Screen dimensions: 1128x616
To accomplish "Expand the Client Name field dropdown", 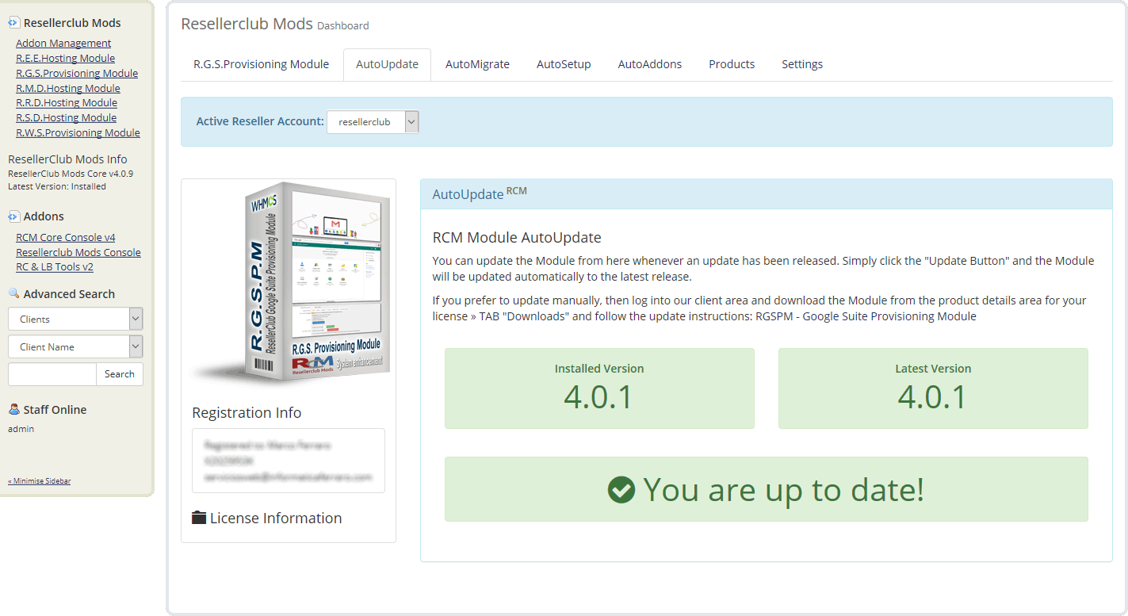I will pyautogui.click(x=75, y=346).
